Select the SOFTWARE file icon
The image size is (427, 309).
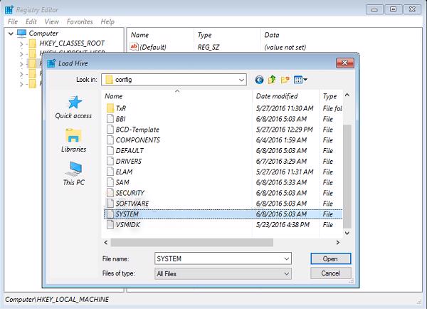click(x=110, y=204)
